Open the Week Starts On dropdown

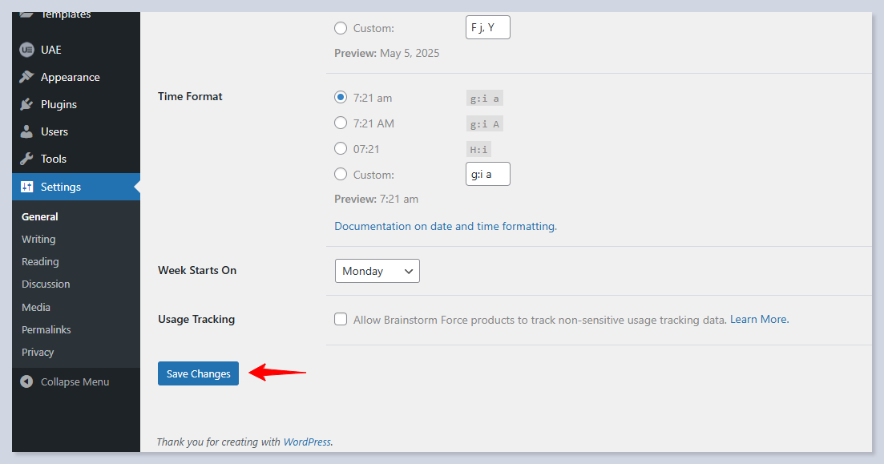pos(377,271)
